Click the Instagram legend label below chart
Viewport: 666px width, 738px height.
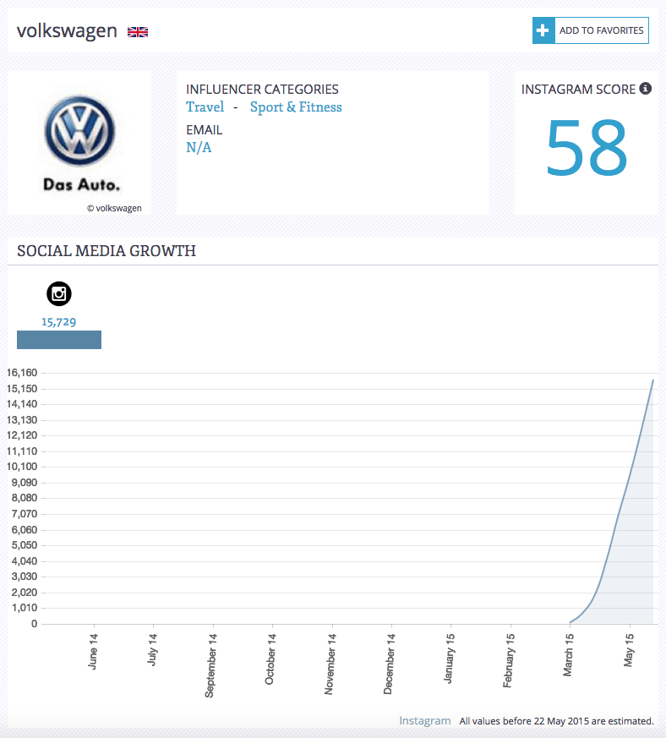tap(424, 720)
